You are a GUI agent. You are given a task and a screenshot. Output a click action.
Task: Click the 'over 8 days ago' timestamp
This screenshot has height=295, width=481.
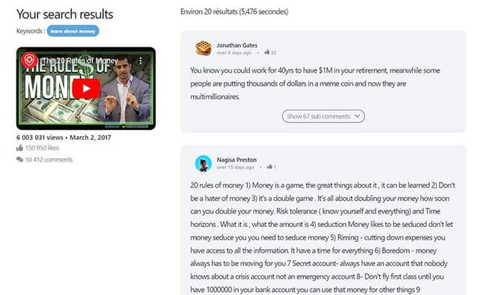point(234,52)
